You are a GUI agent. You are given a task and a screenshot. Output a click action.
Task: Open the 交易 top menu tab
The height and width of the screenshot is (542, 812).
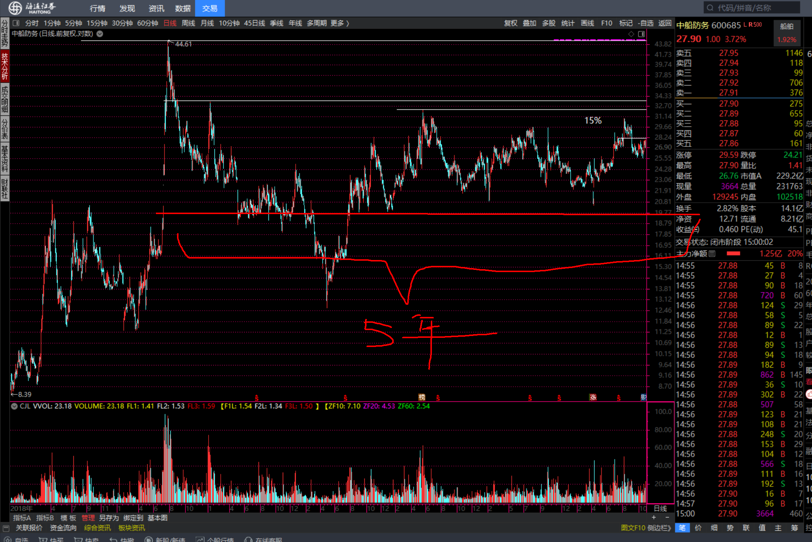click(210, 8)
